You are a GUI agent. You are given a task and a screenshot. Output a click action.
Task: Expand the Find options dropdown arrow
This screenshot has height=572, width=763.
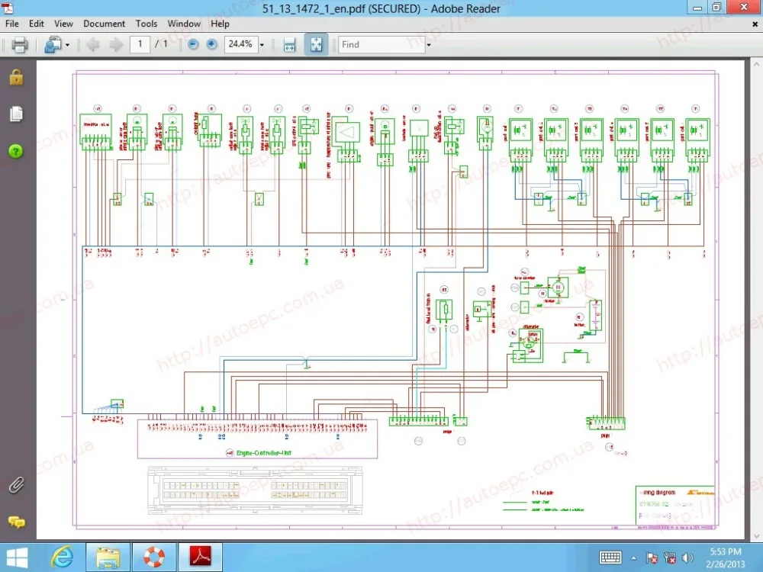(x=428, y=45)
